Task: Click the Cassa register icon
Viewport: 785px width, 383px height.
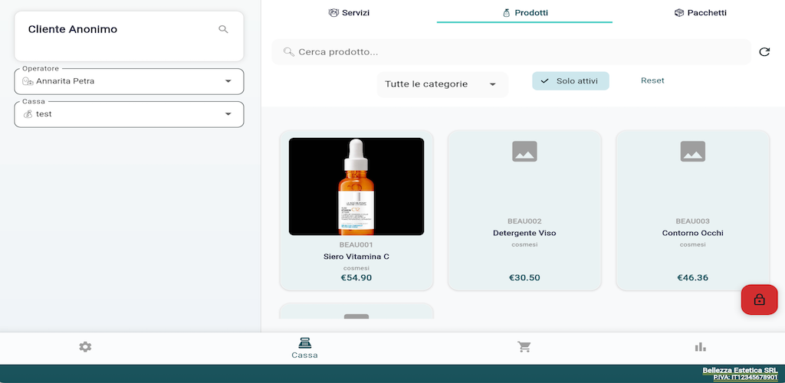Action: (x=304, y=343)
